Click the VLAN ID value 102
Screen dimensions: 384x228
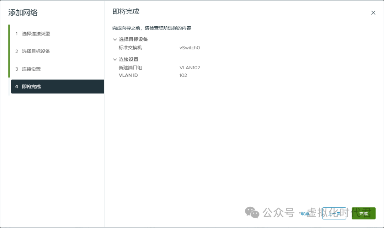click(182, 75)
